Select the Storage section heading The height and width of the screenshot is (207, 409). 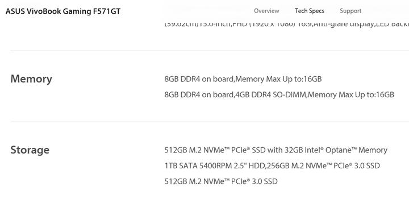click(x=30, y=150)
